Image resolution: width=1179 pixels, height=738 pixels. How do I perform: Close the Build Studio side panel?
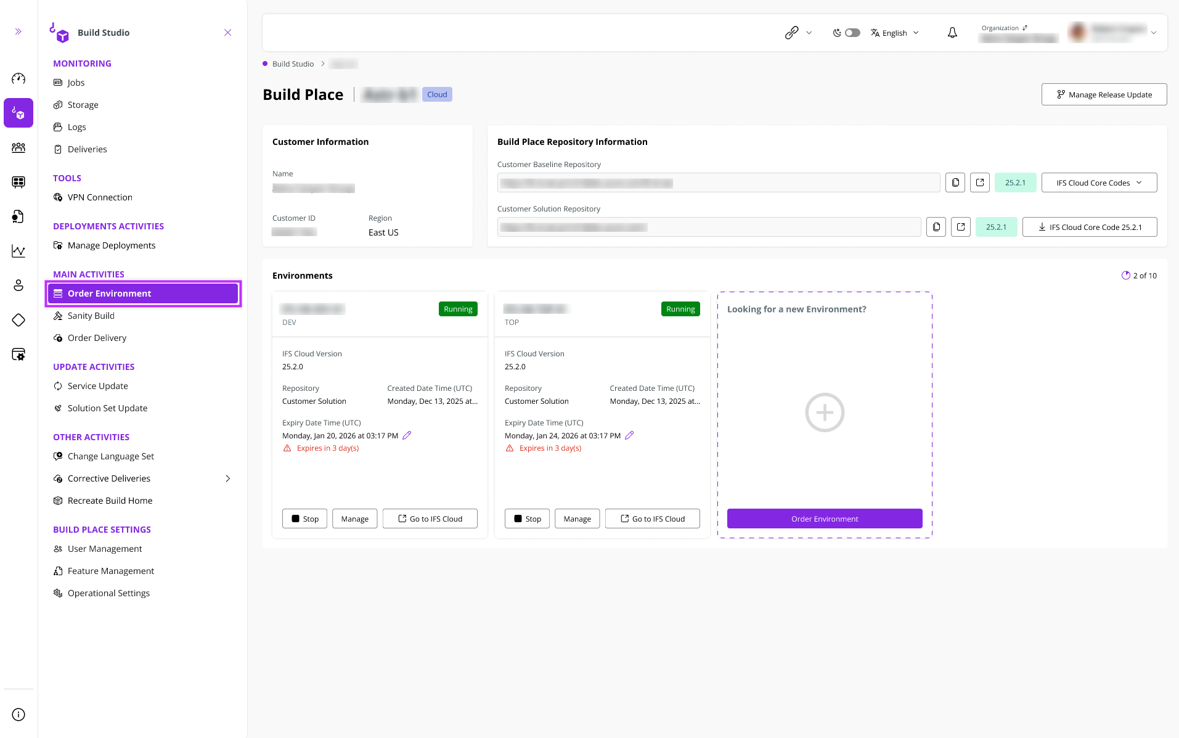click(228, 33)
